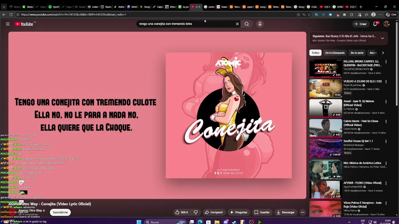Click the browser address bar URL
The image size is (399, 224).
pyautogui.click(x=74, y=15)
